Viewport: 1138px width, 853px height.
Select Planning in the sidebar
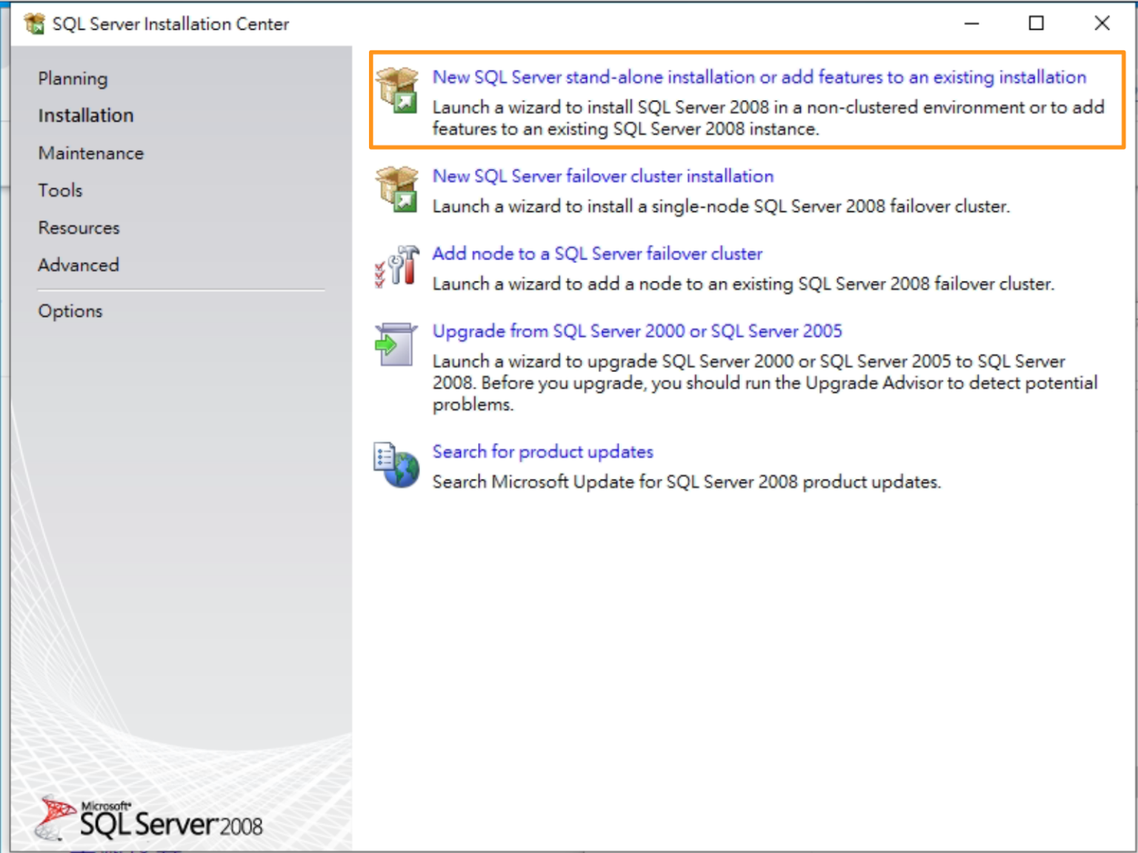point(73,78)
